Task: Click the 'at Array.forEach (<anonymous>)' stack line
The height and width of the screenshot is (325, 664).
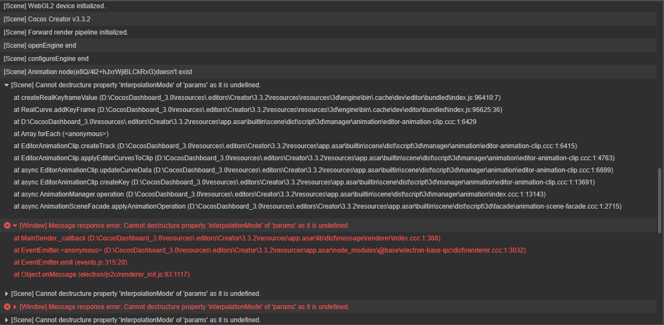Action: pos(61,134)
